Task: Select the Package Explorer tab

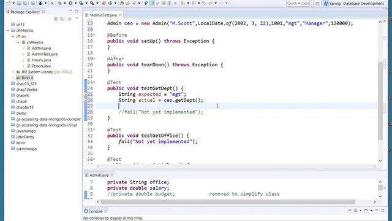Action: click(x=25, y=12)
